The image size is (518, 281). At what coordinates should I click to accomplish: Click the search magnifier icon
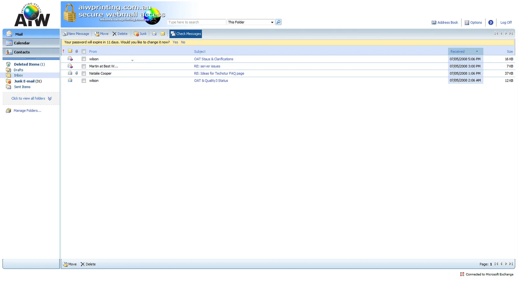(x=278, y=22)
